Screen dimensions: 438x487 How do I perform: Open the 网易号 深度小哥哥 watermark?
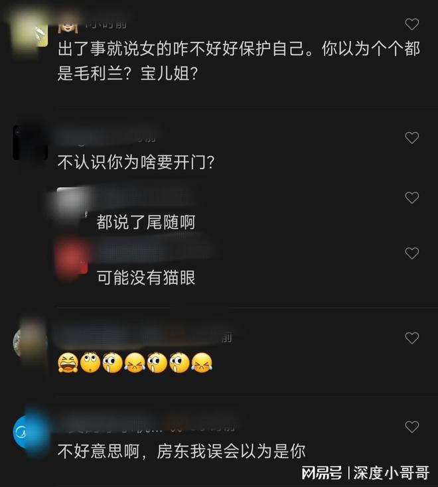[365, 472]
